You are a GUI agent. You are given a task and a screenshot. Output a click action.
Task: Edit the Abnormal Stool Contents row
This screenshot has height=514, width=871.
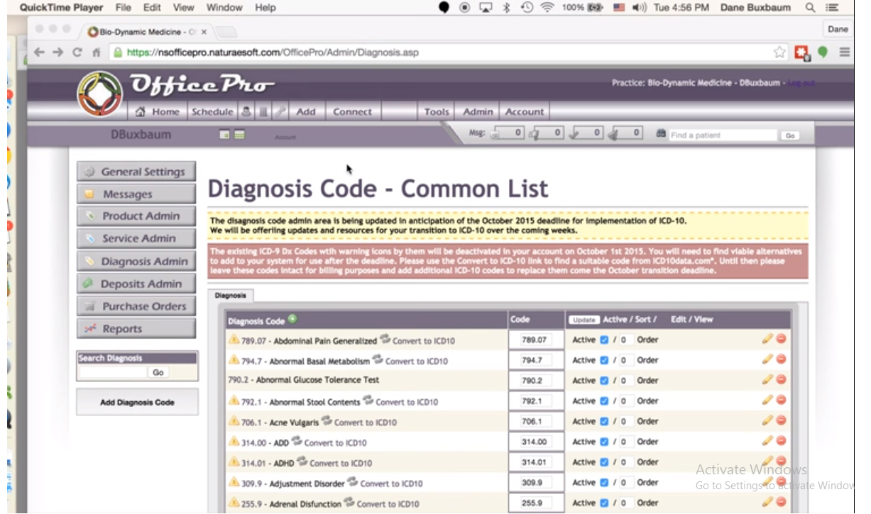(767, 400)
